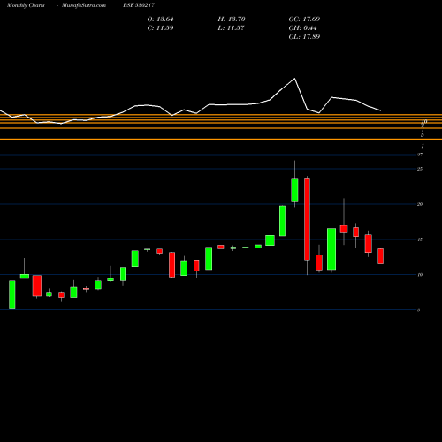Click the 20 price axis label

420,204
